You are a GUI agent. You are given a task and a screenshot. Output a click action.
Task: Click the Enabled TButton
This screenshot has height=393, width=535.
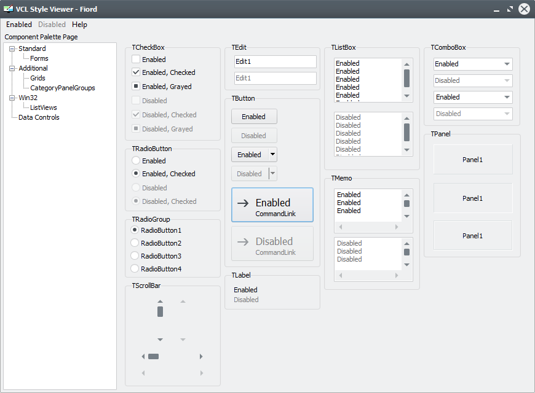pyautogui.click(x=254, y=117)
